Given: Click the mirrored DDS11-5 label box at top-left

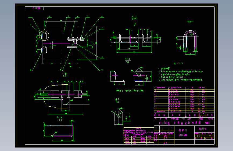Looking at the screenshot, I should pos(34,8).
